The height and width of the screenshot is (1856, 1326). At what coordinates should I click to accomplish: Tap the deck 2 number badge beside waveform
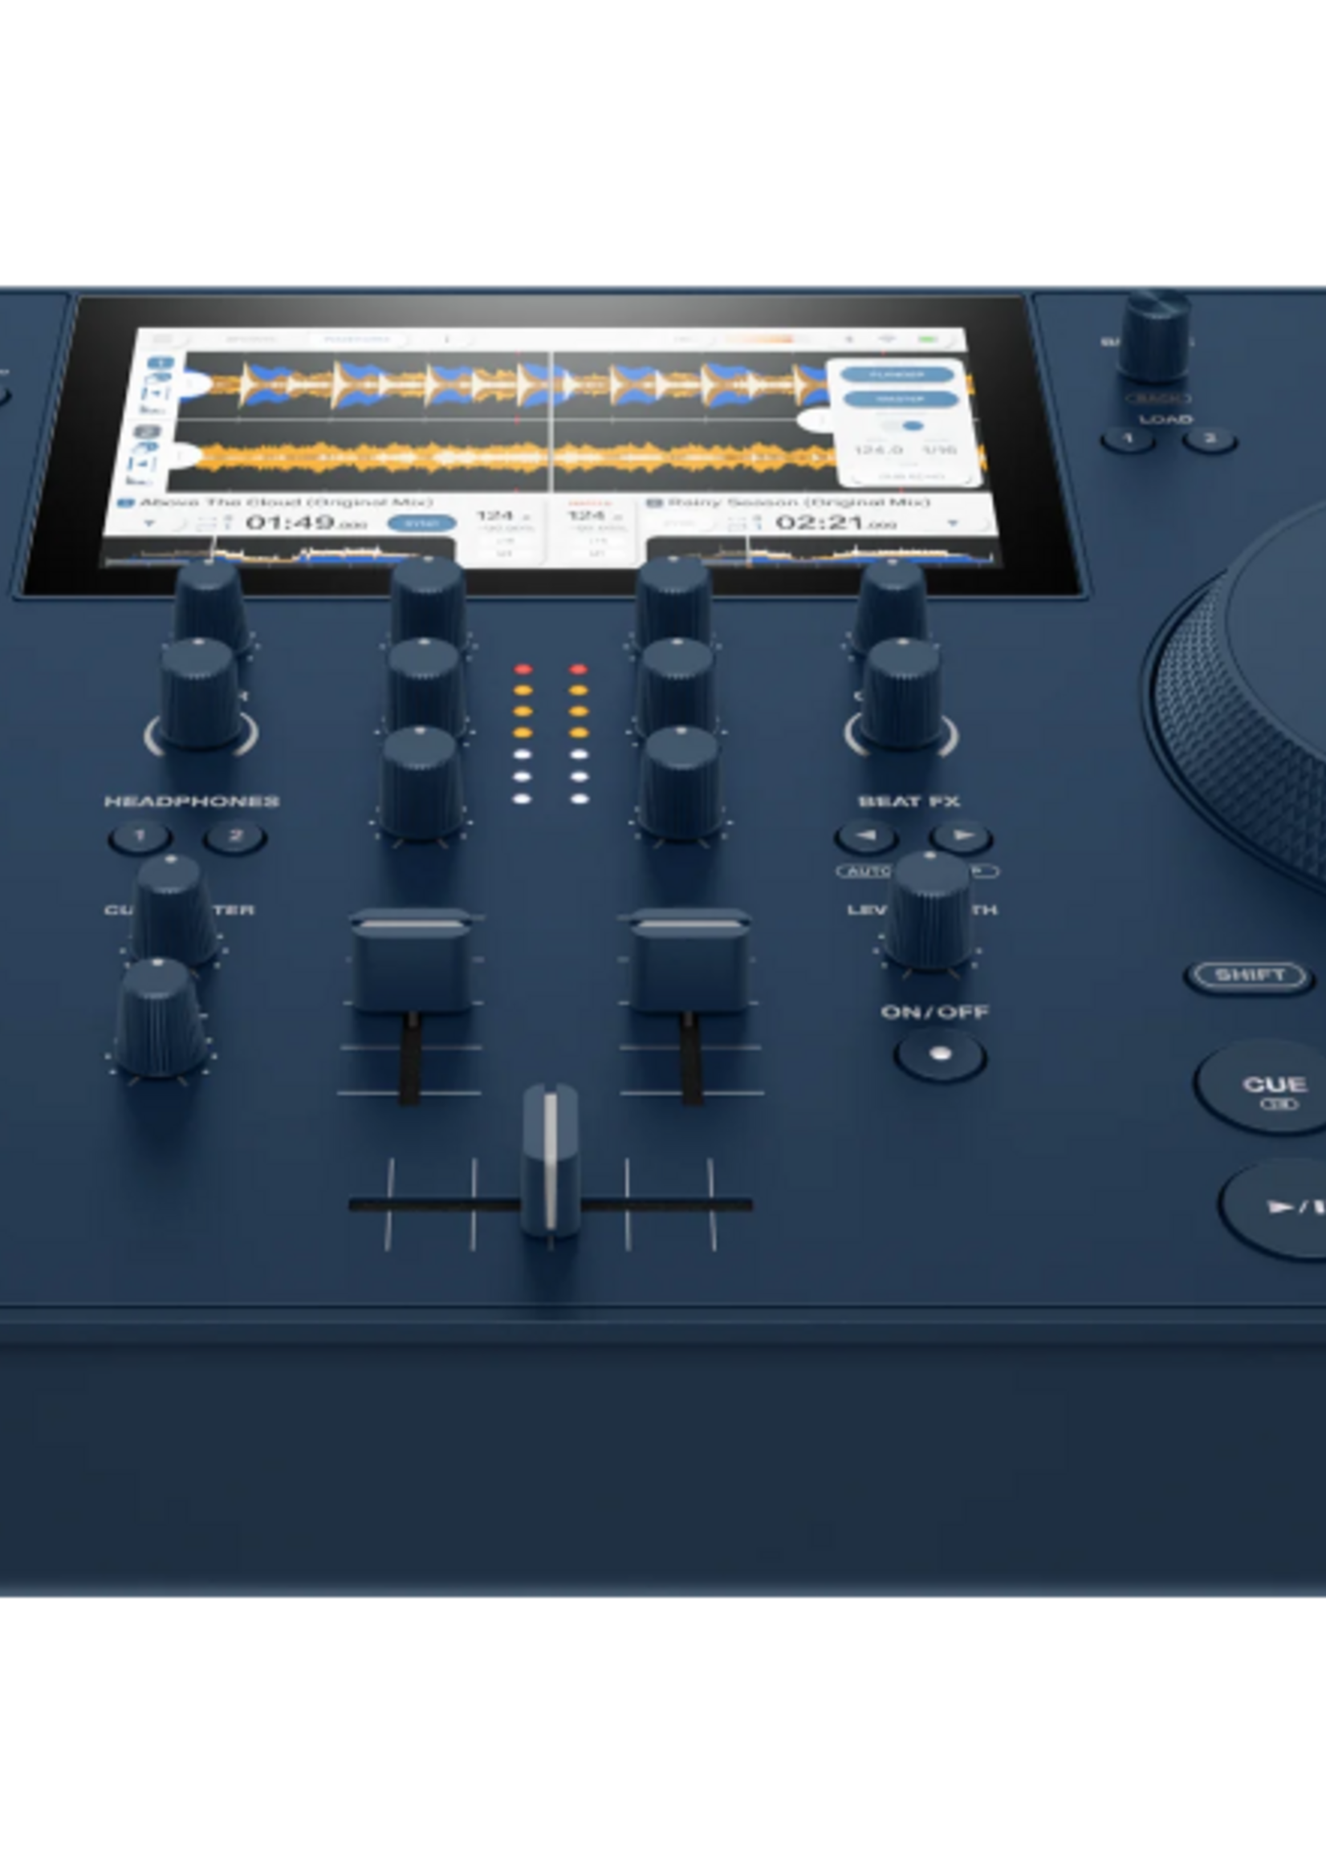147,432
